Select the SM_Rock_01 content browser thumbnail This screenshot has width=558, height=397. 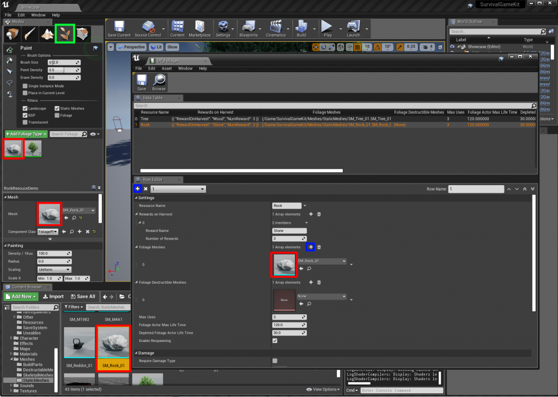113,343
